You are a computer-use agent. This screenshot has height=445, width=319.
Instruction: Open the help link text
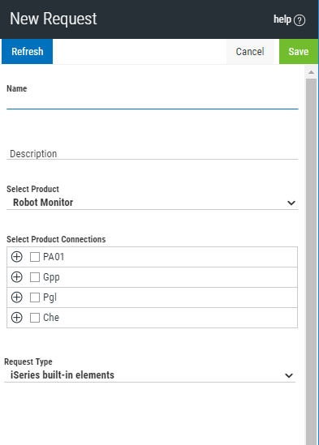tap(282, 19)
